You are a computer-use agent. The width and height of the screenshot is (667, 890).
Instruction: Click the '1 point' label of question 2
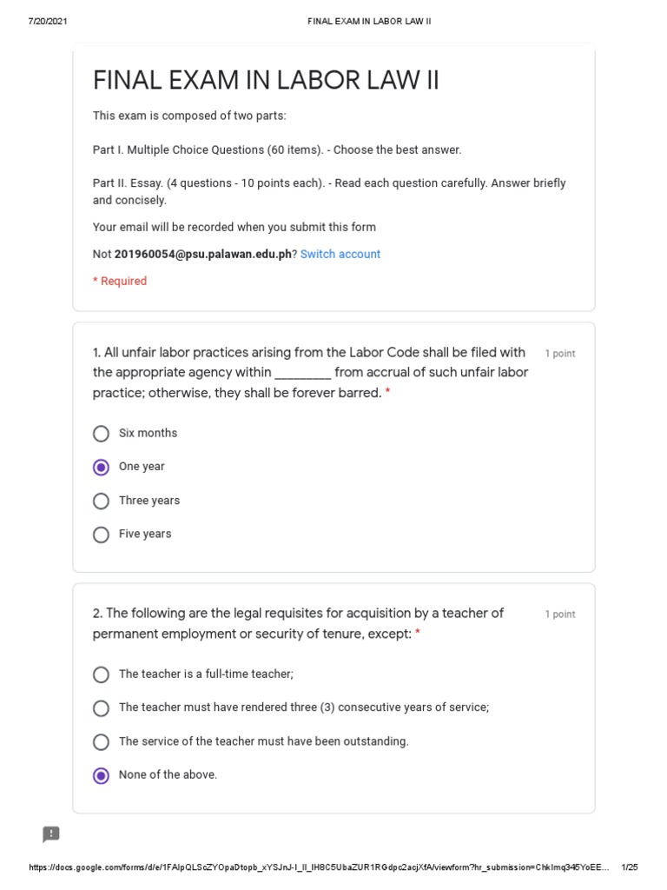(560, 614)
